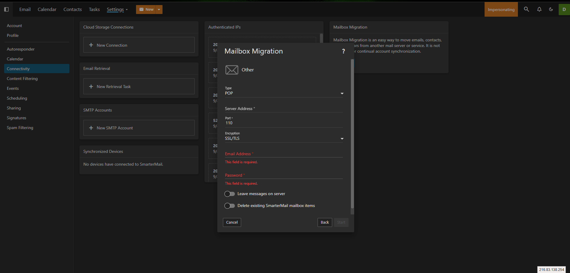Toggle Delete existing SmarterMail mailbox items
Image resolution: width=570 pixels, height=273 pixels.
(229, 206)
